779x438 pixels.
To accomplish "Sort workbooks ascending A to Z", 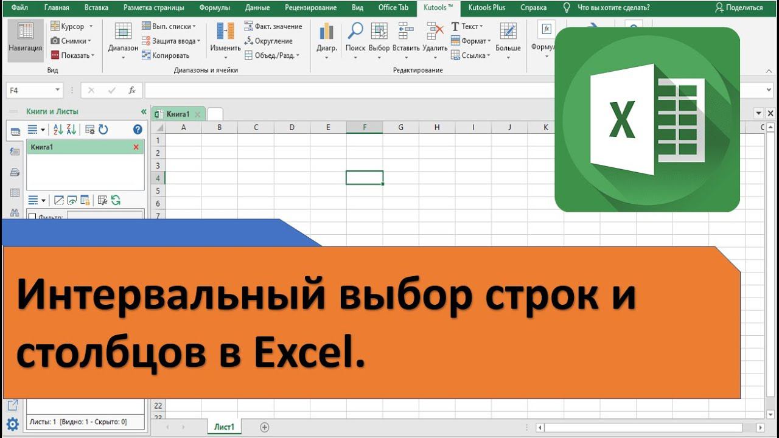I will [x=58, y=130].
